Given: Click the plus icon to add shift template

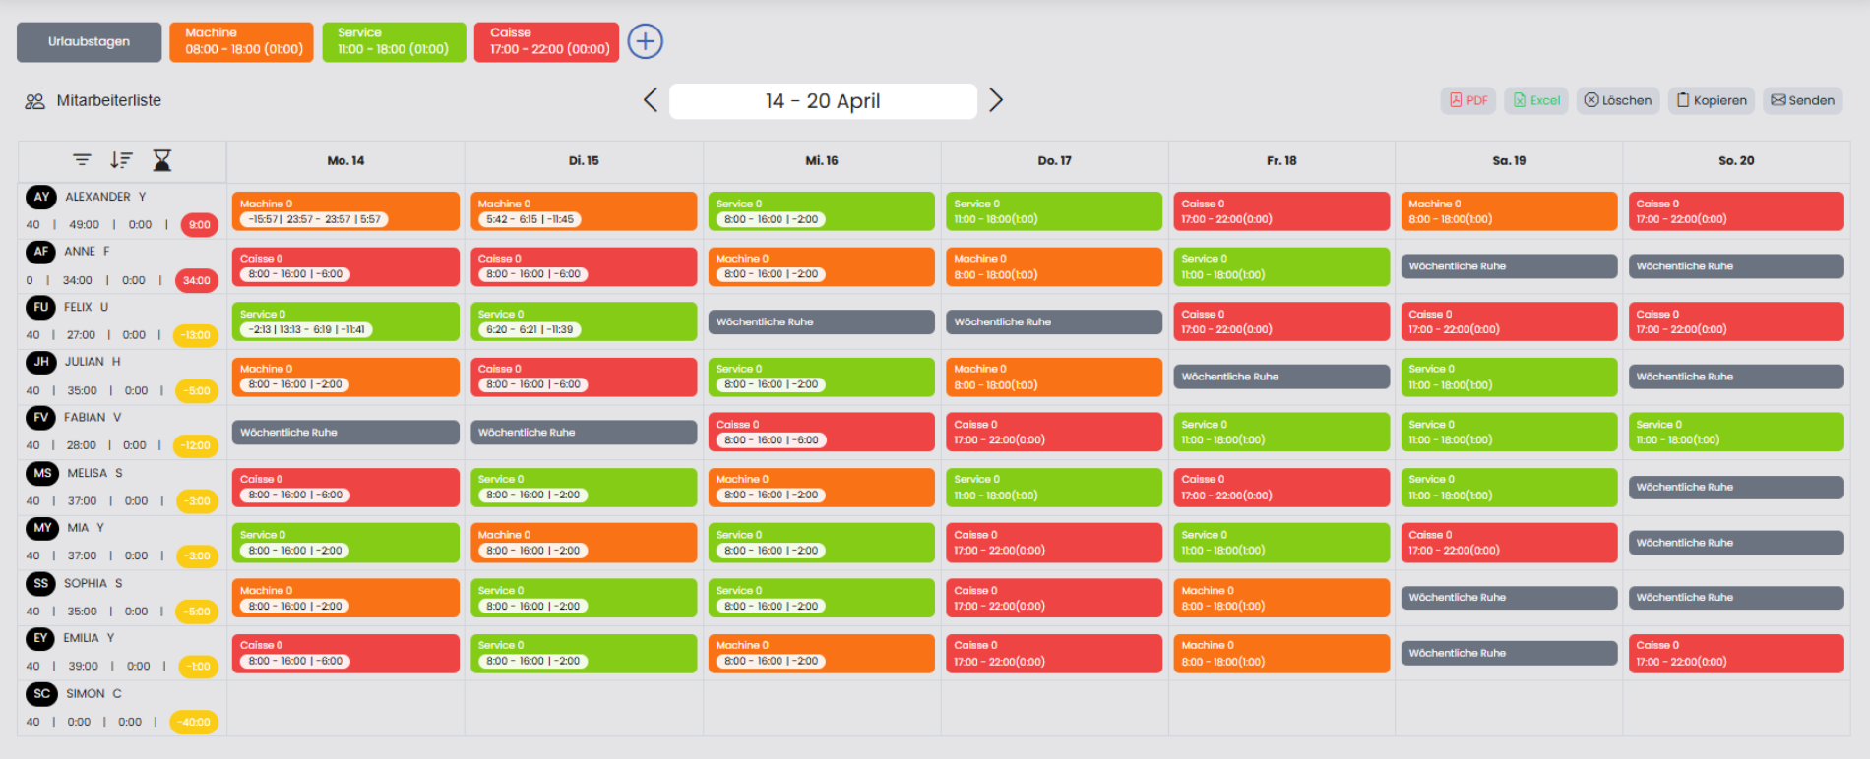Looking at the screenshot, I should (x=645, y=41).
